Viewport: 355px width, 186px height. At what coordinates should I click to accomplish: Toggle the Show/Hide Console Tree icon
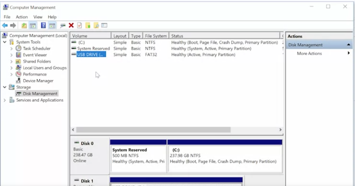(x=33, y=25)
